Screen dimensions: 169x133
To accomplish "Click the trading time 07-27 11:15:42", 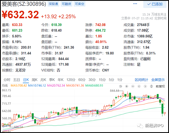I will [x=142, y=18].
